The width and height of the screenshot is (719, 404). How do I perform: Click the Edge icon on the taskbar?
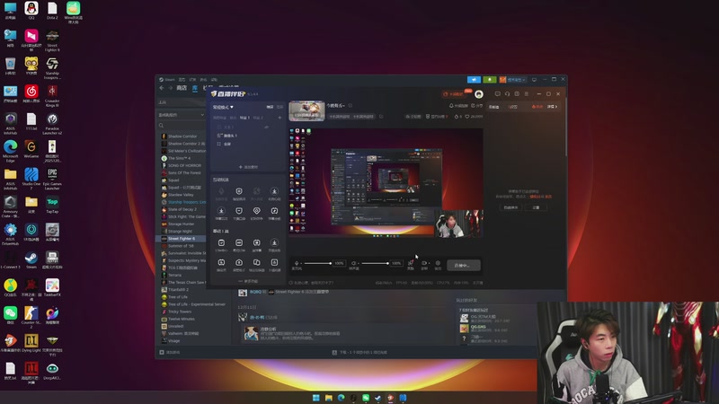pyautogui.click(x=341, y=398)
